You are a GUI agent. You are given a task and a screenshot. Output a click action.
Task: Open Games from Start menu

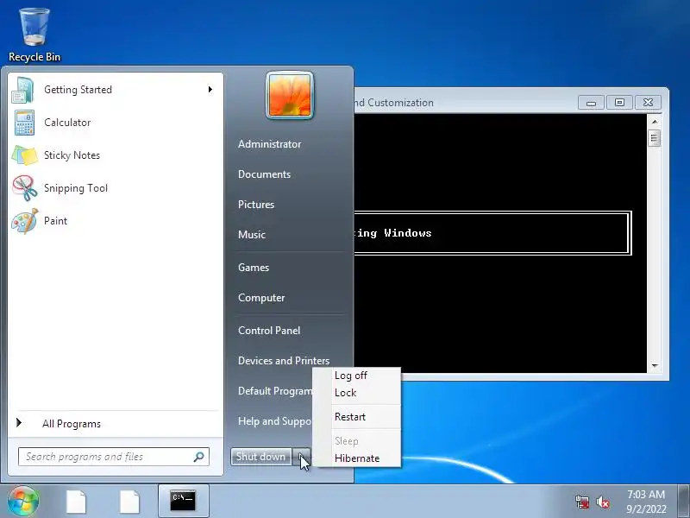[254, 268]
